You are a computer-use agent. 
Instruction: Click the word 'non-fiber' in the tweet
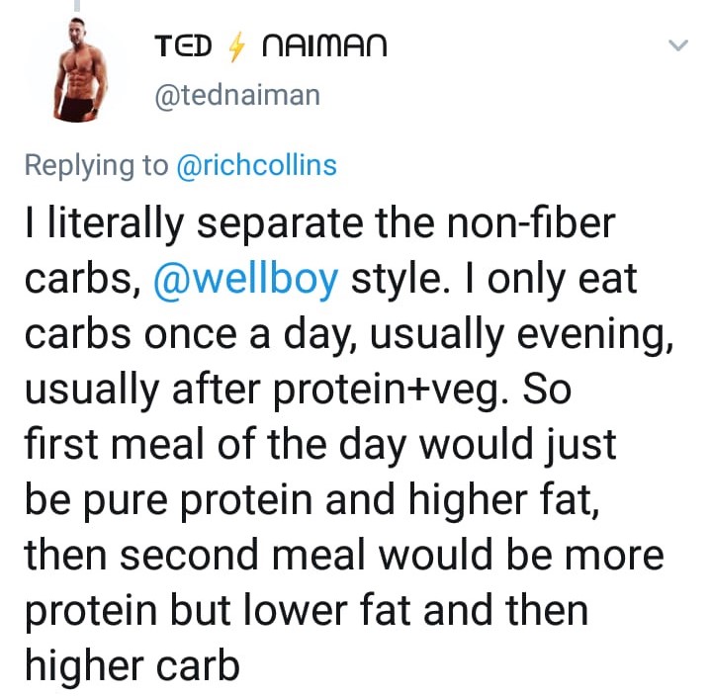tap(516, 225)
